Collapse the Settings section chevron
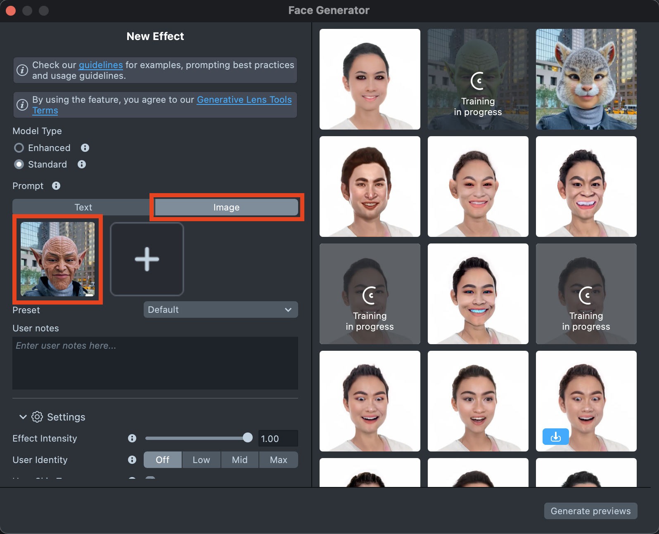This screenshot has width=659, height=534. coord(23,417)
